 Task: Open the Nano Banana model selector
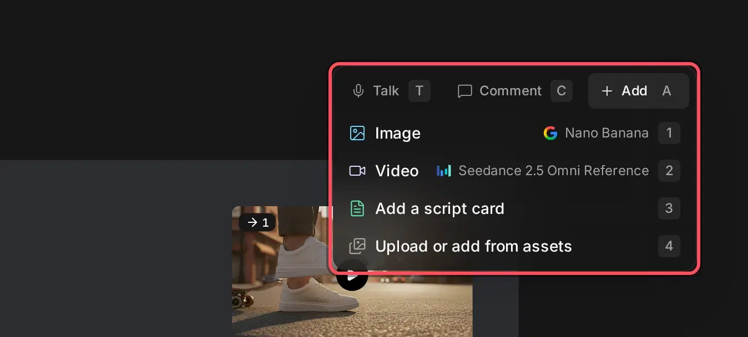596,133
